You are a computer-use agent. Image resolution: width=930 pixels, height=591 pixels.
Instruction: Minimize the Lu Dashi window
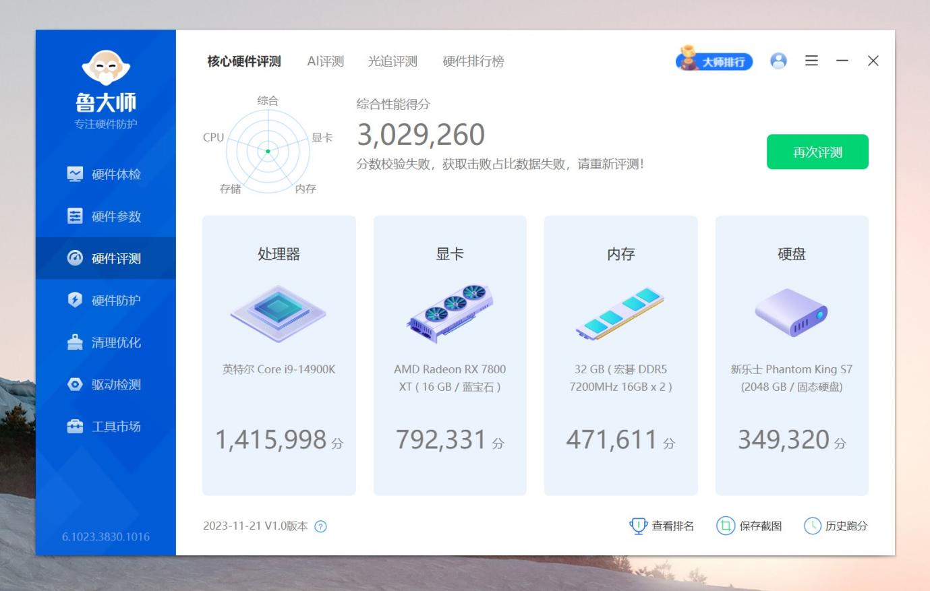click(x=842, y=61)
